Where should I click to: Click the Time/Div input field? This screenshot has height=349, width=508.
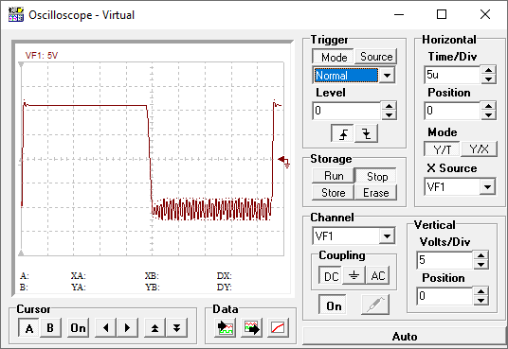[x=452, y=75]
